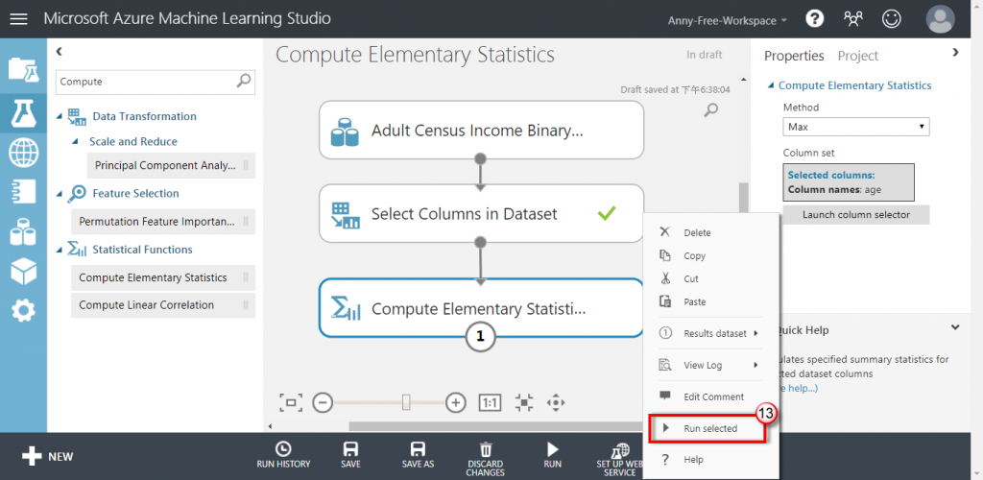Image resolution: width=983 pixels, height=480 pixels.
Task: Open the community people icon
Action: [852, 19]
